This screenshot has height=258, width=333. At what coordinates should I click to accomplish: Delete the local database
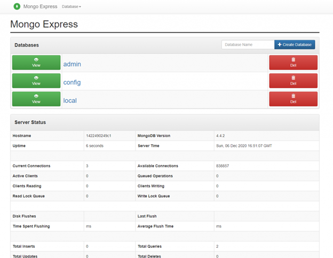294,99
